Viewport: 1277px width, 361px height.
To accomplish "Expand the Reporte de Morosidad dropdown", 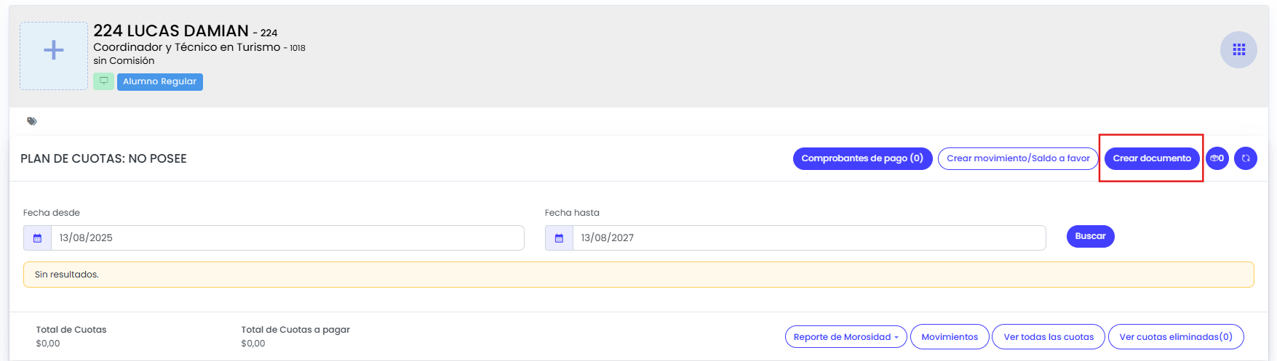I will click(x=846, y=337).
